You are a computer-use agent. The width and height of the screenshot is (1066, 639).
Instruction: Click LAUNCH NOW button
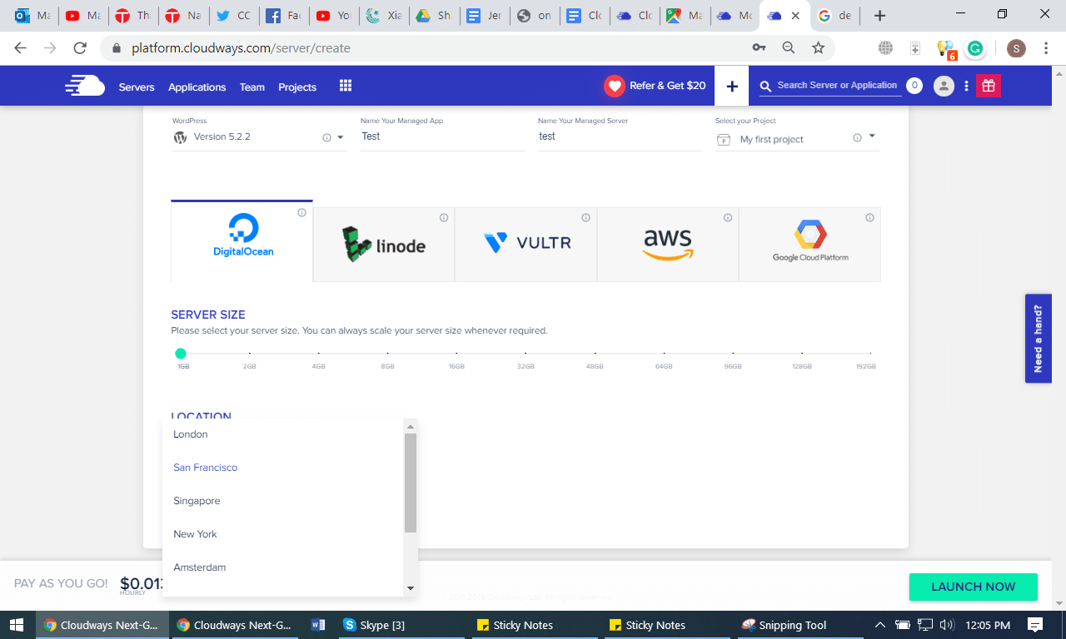(974, 587)
